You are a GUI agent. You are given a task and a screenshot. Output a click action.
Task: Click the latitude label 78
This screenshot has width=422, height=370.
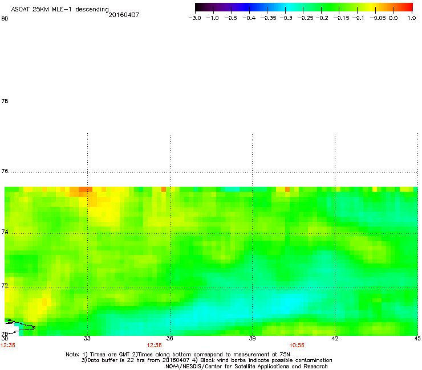pos(5,101)
